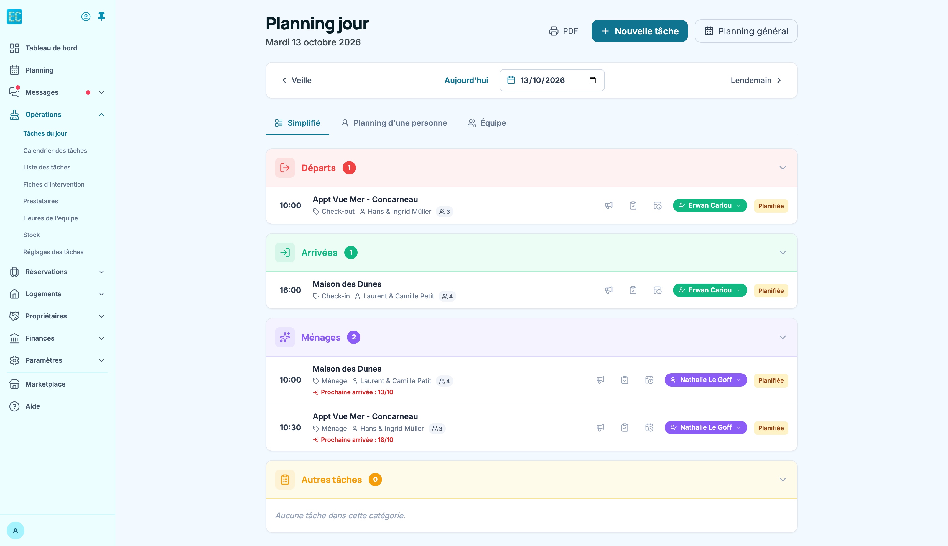948x546 pixels.
Task: Open the Erwan Cariou assignee dropdown on the check-out task
Action: [710, 205]
